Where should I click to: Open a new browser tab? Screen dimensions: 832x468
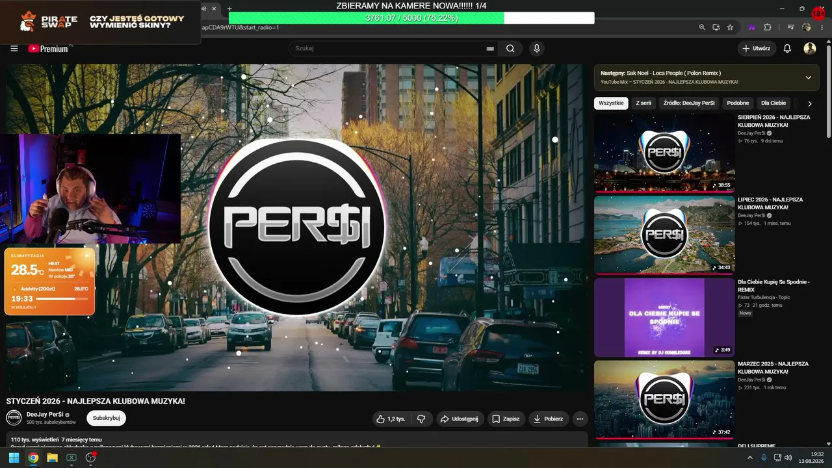[x=229, y=8]
